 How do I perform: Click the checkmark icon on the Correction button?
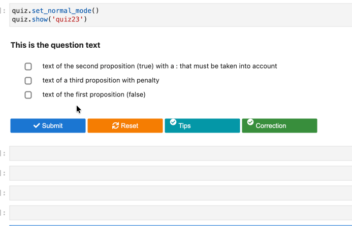point(250,122)
